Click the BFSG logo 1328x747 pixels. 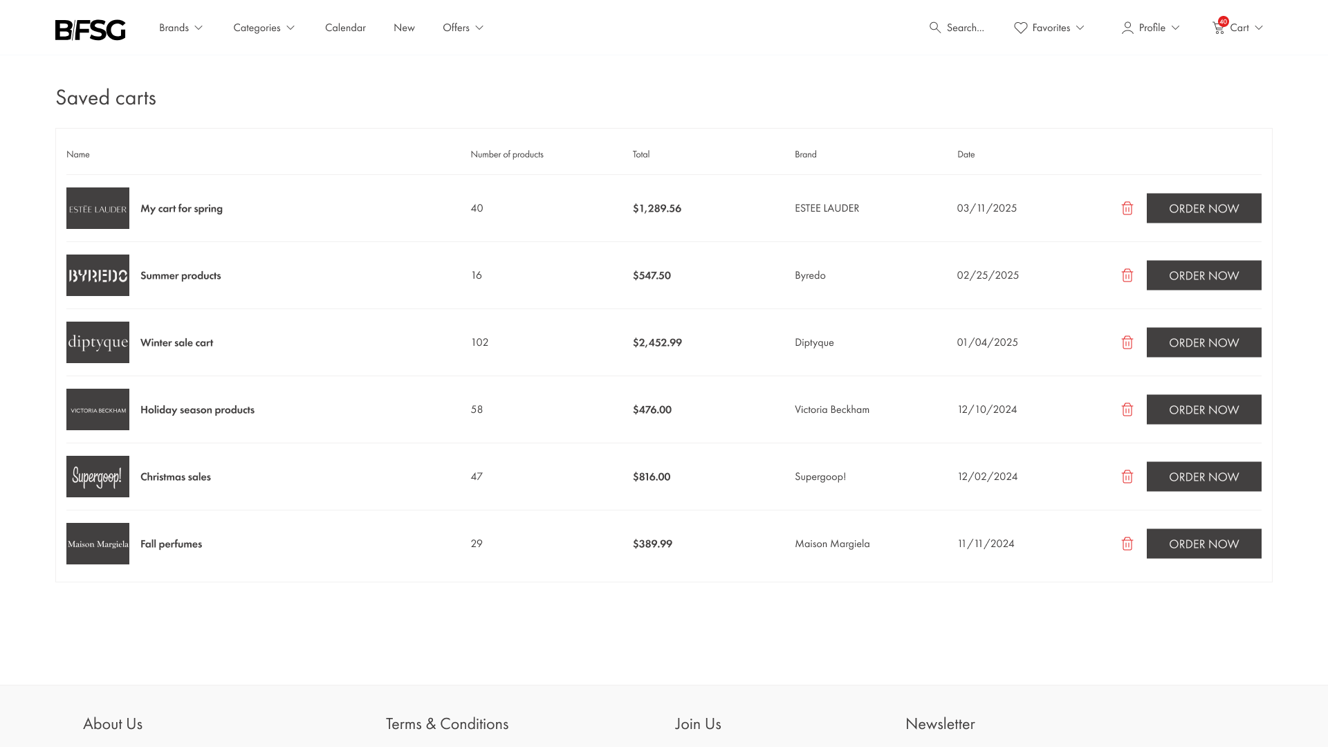(91, 30)
